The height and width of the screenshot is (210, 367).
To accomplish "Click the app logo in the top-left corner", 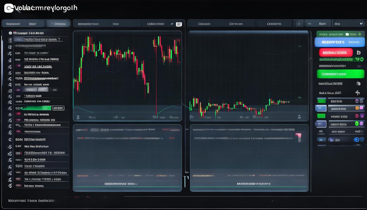I will pyautogui.click(x=9, y=8).
